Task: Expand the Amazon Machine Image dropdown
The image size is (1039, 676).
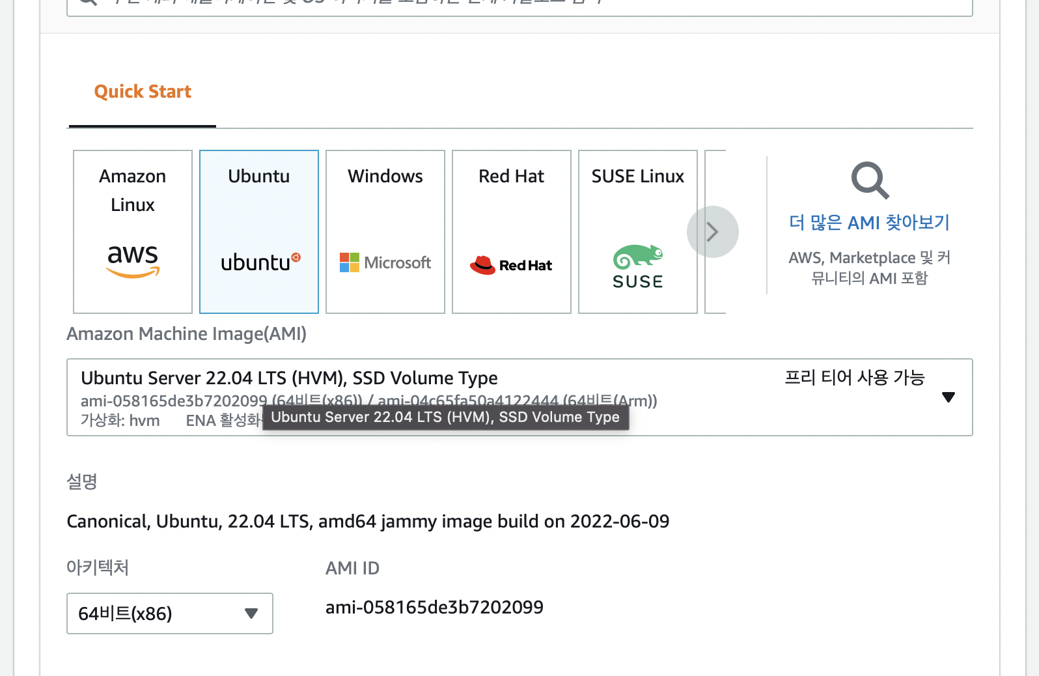Action: click(x=519, y=397)
